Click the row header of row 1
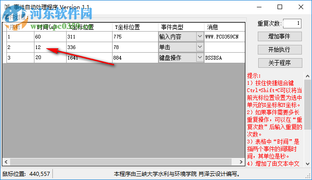This screenshot has width=312, height=180. 5,37
